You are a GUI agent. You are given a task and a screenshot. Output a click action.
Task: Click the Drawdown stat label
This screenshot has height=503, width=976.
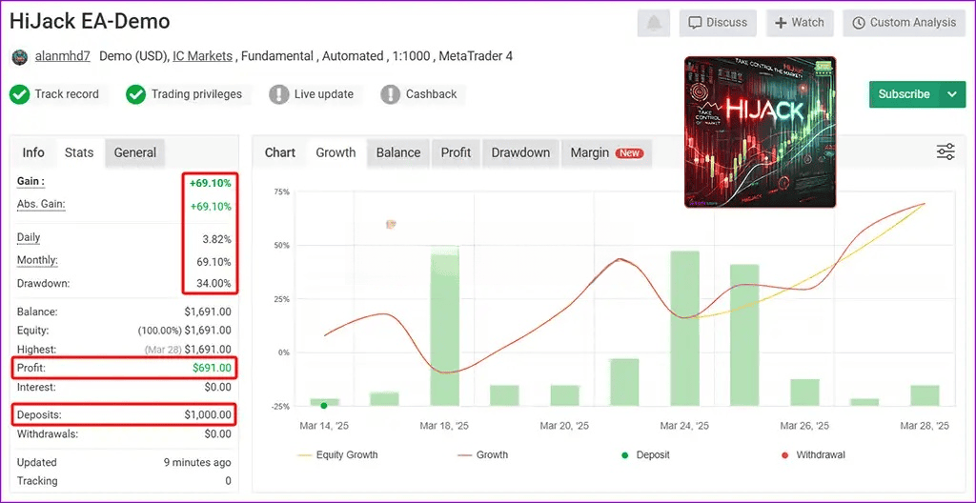43,284
